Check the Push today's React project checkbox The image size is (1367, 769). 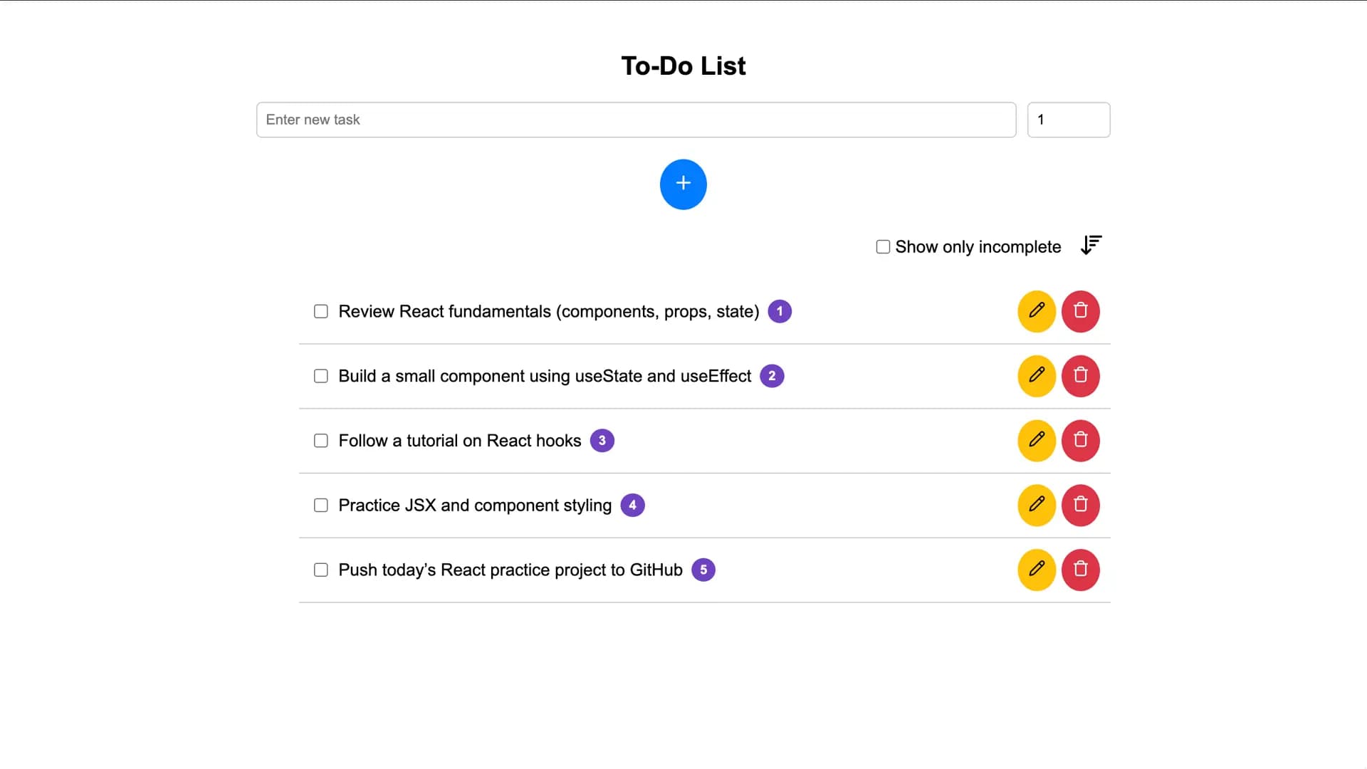coord(320,570)
